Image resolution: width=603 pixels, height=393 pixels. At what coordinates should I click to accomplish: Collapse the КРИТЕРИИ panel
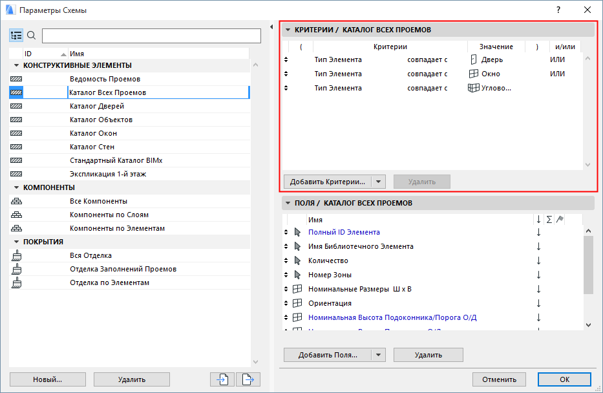pos(288,30)
